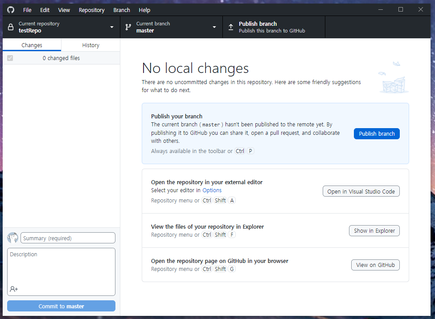The height and width of the screenshot is (319, 435).
Task: Focus the Description text area
Action: [x=62, y=272]
